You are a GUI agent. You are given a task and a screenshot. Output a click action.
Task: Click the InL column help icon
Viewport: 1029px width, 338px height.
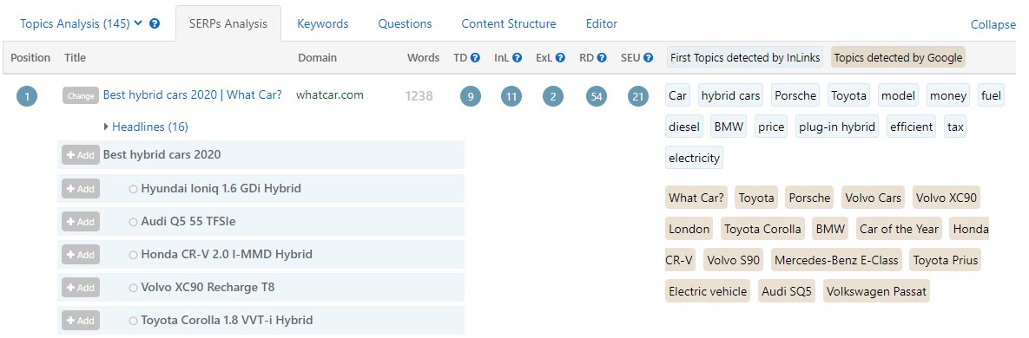point(518,58)
